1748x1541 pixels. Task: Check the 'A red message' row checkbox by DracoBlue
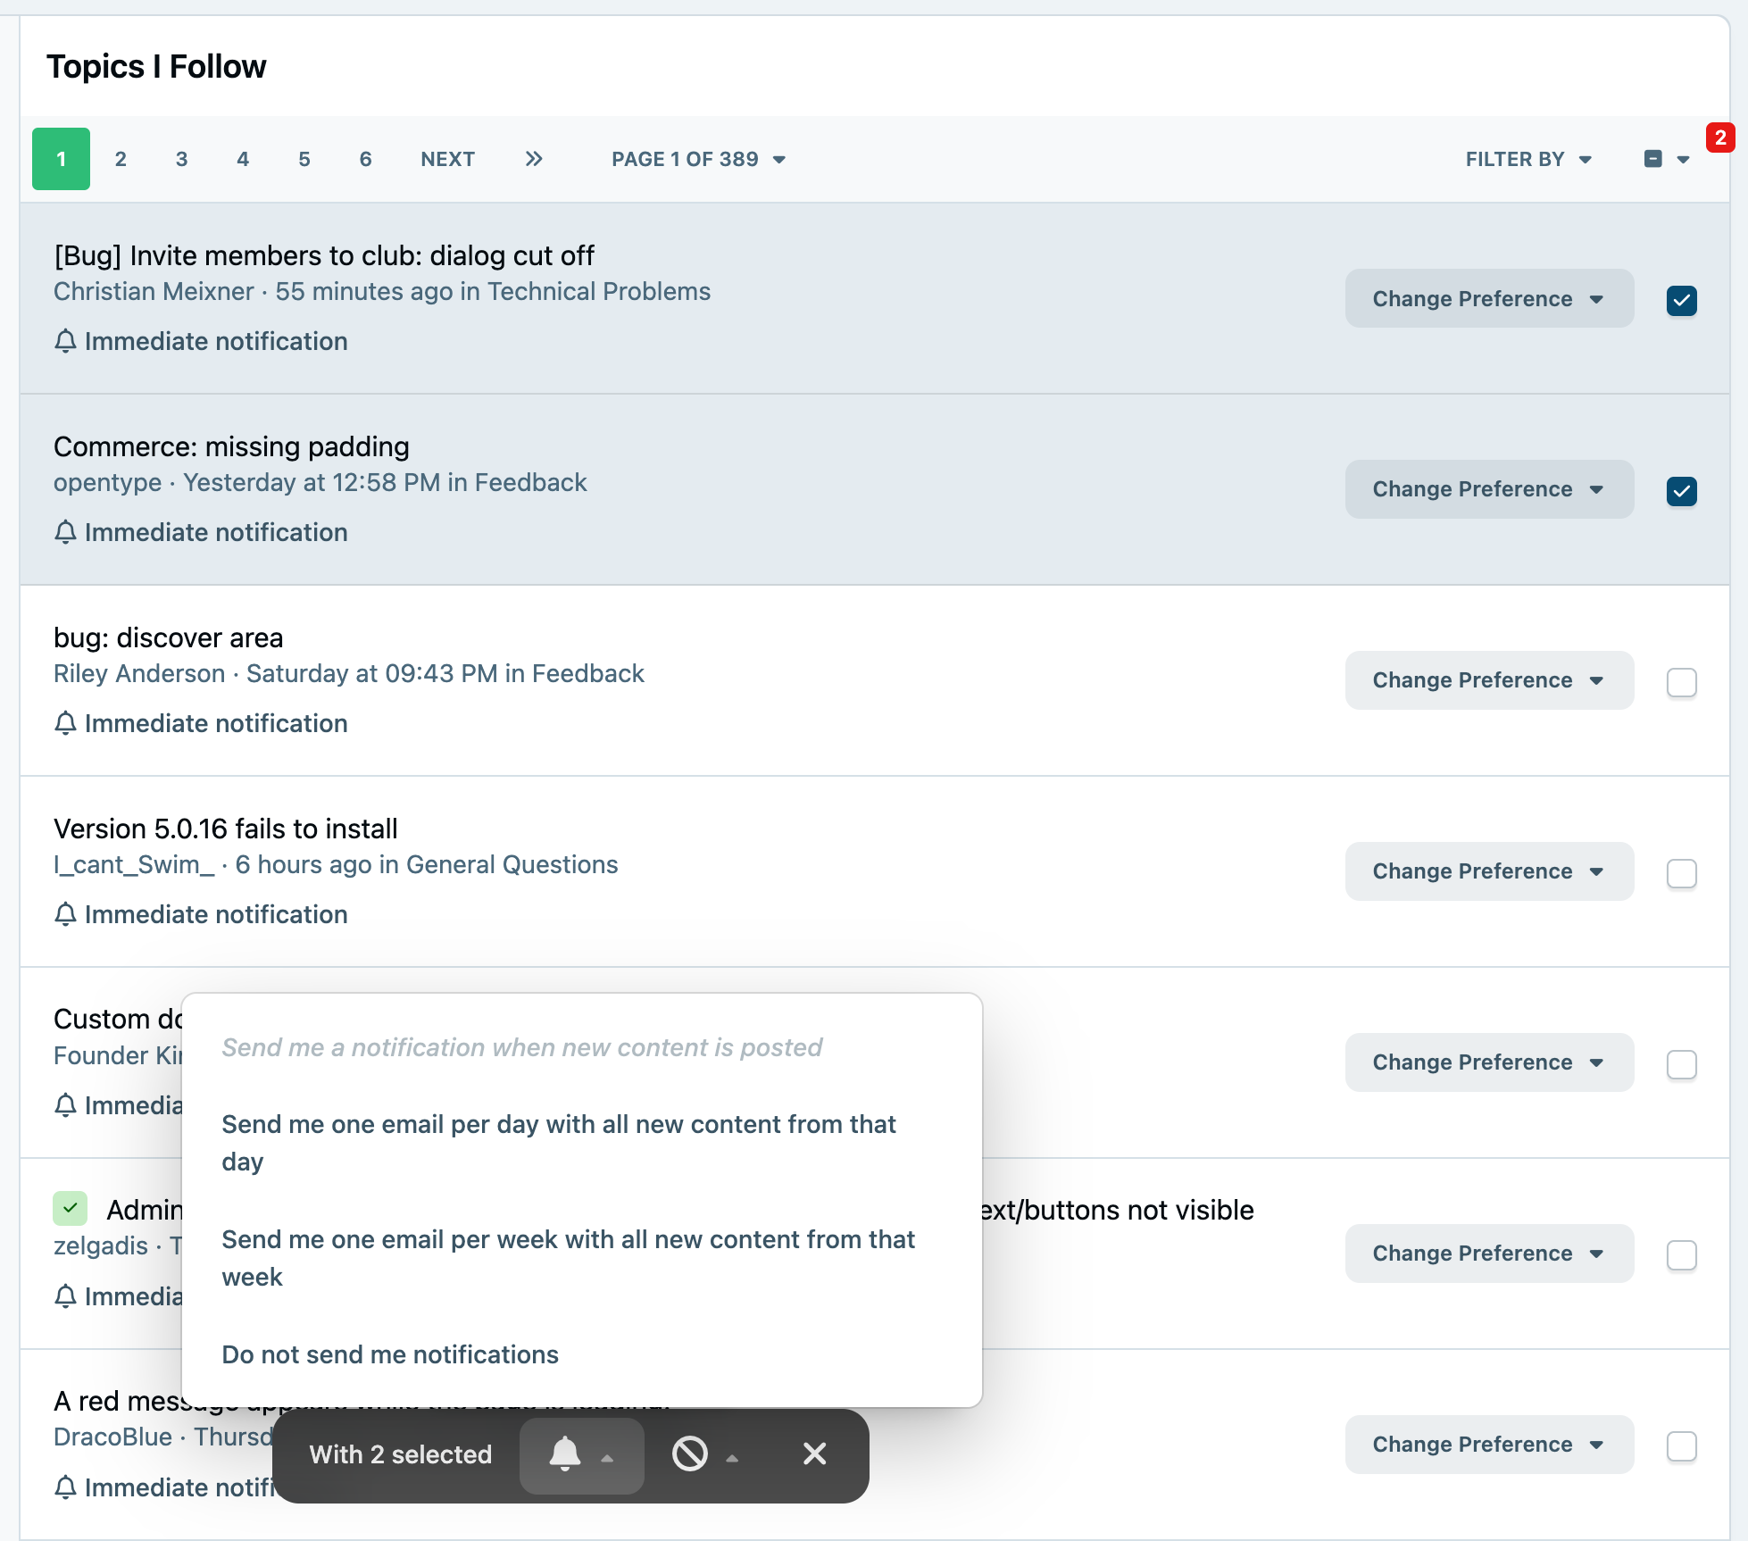click(1682, 1446)
